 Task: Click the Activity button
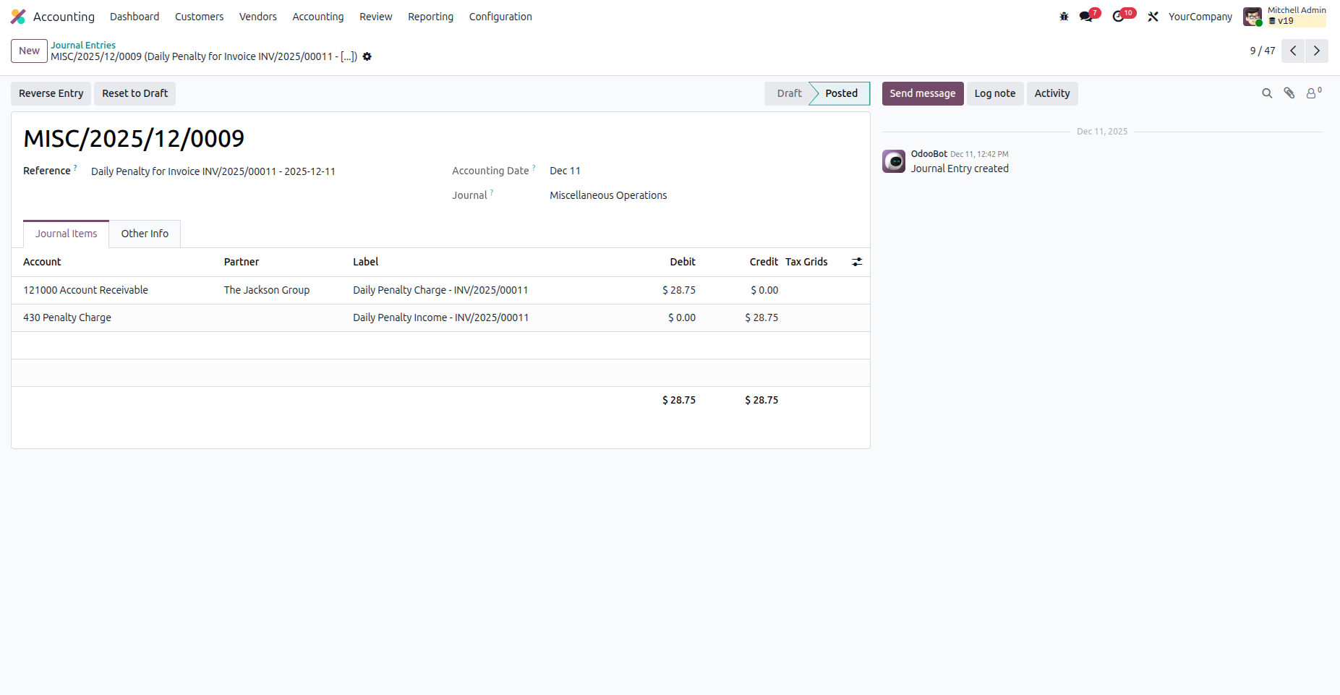tap(1052, 93)
